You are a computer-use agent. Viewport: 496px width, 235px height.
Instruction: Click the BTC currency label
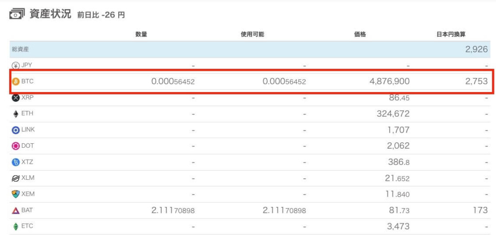tap(27, 81)
